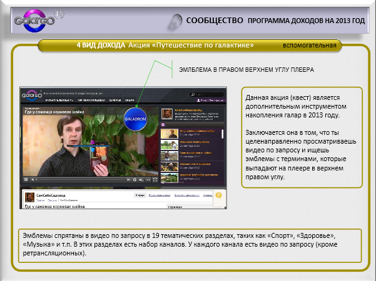Click the second underlined link in channel bar
The image size is (376, 281).
(x=187, y=195)
